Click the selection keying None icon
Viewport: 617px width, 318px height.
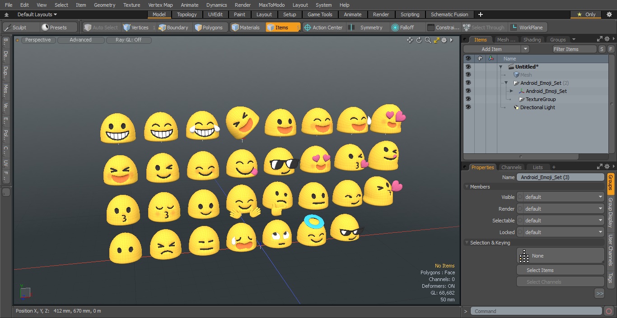tap(524, 256)
